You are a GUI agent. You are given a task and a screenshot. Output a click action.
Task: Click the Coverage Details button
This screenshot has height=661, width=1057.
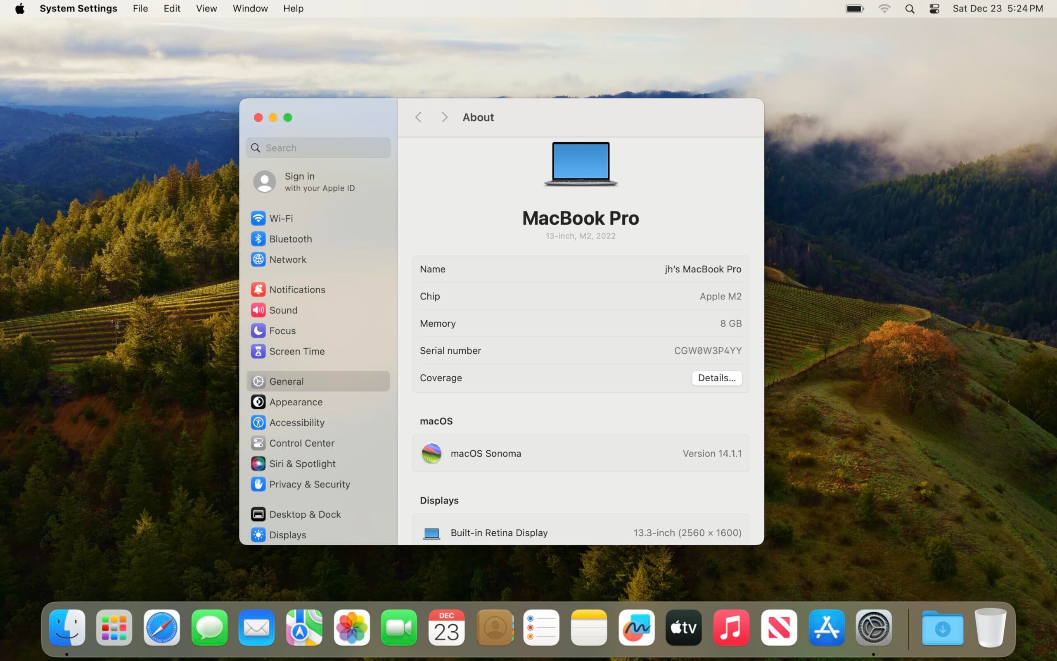tap(716, 378)
